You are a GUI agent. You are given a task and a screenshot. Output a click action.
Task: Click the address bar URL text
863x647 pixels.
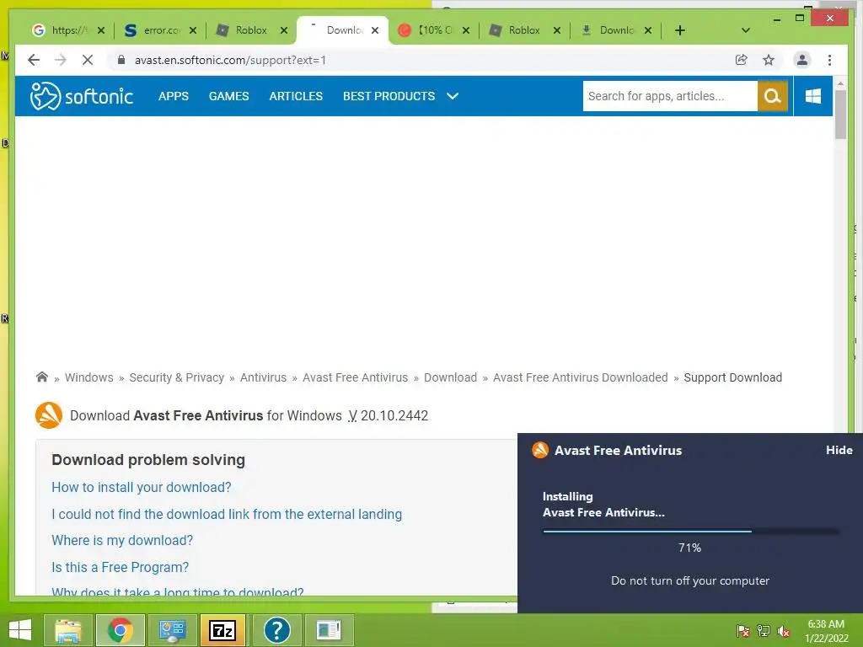pyautogui.click(x=230, y=60)
